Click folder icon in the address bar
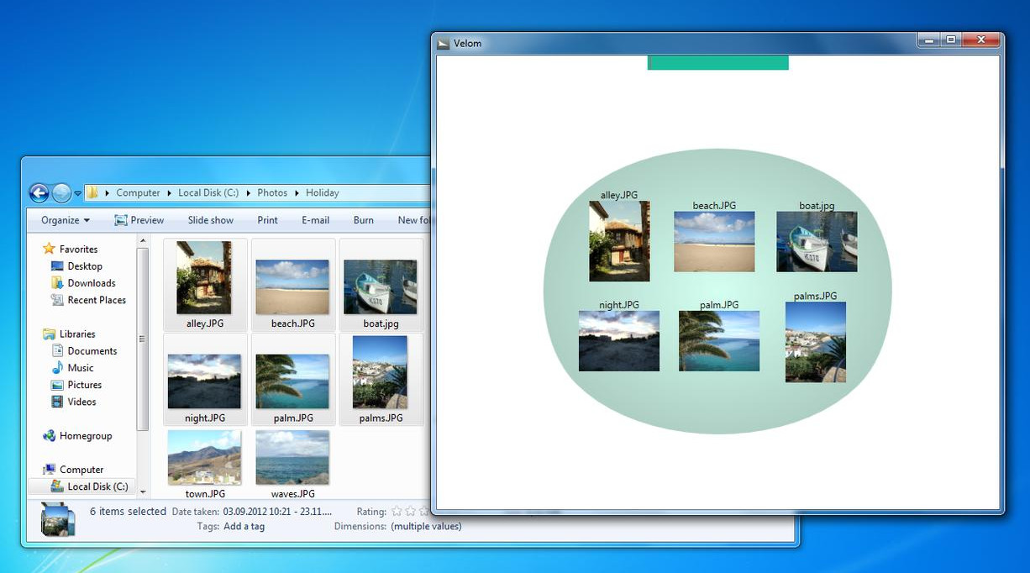Image resolution: width=1030 pixels, height=573 pixels. (x=92, y=192)
